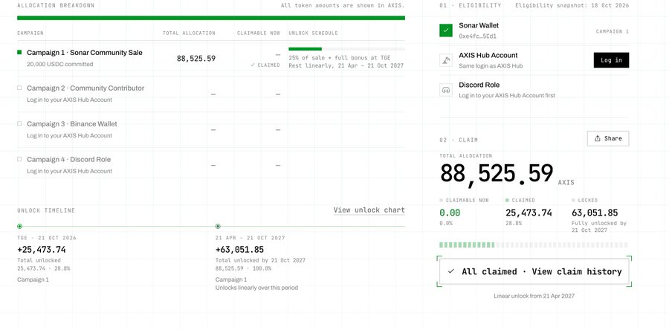The width and height of the screenshot is (669, 330).
Task: Click the large 88,525.59 total allocation figure
Action: [497, 174]
